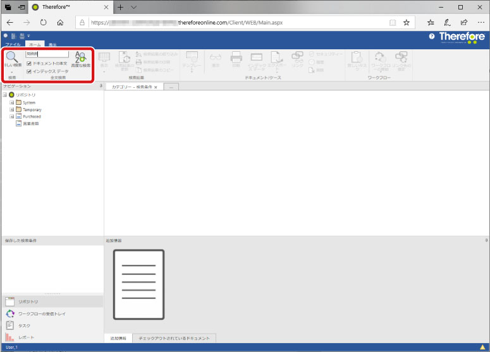Open the タスク panel

pos(24,325)
